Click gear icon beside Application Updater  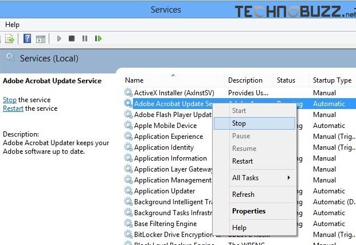coord(128,190)
